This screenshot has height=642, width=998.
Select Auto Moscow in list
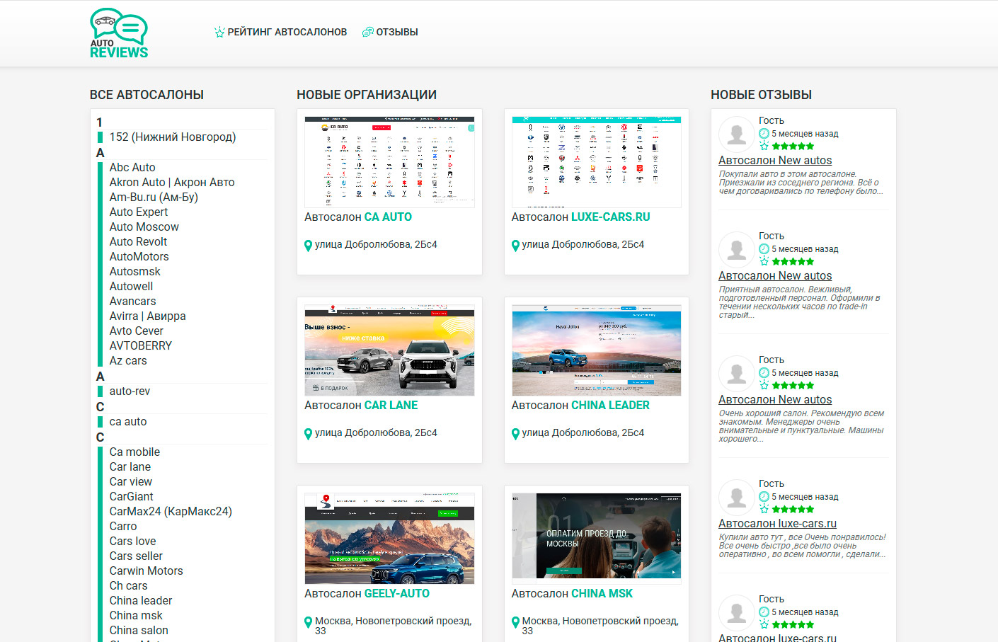[x=144, y=227]
